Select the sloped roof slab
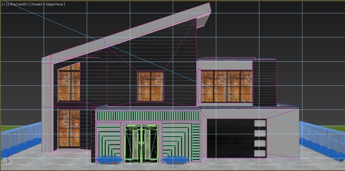This screenshot has width=345, height=171. point(126,33)
